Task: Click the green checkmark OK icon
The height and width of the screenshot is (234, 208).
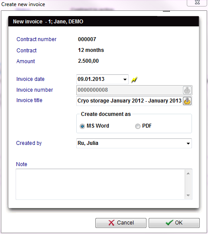Action: 169,222
